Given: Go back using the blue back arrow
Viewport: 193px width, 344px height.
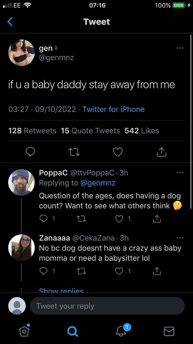Looking at the screenshot, I should [11, 22].
